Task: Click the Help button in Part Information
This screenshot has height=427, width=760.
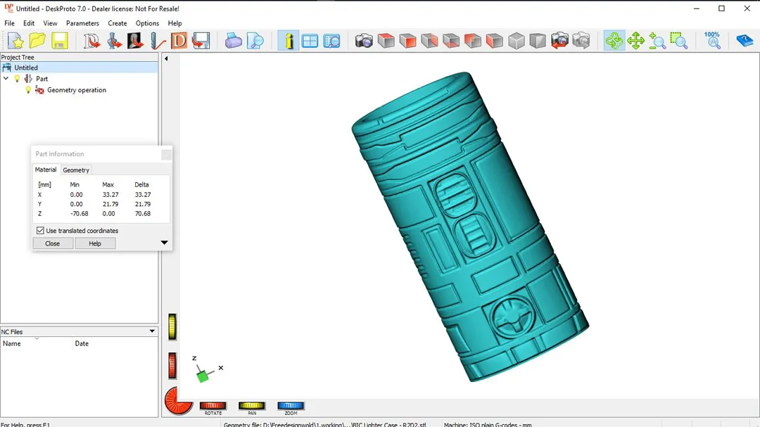Action: point(95,243)
